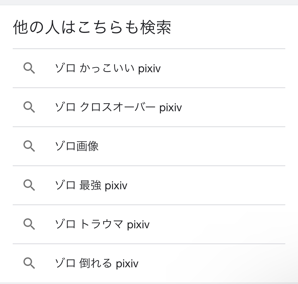Image resolution: width=298 pixels, height=284 pixels.
Task: Click the word クロスオーバー in the second suggestion
Action: point(117,107)
